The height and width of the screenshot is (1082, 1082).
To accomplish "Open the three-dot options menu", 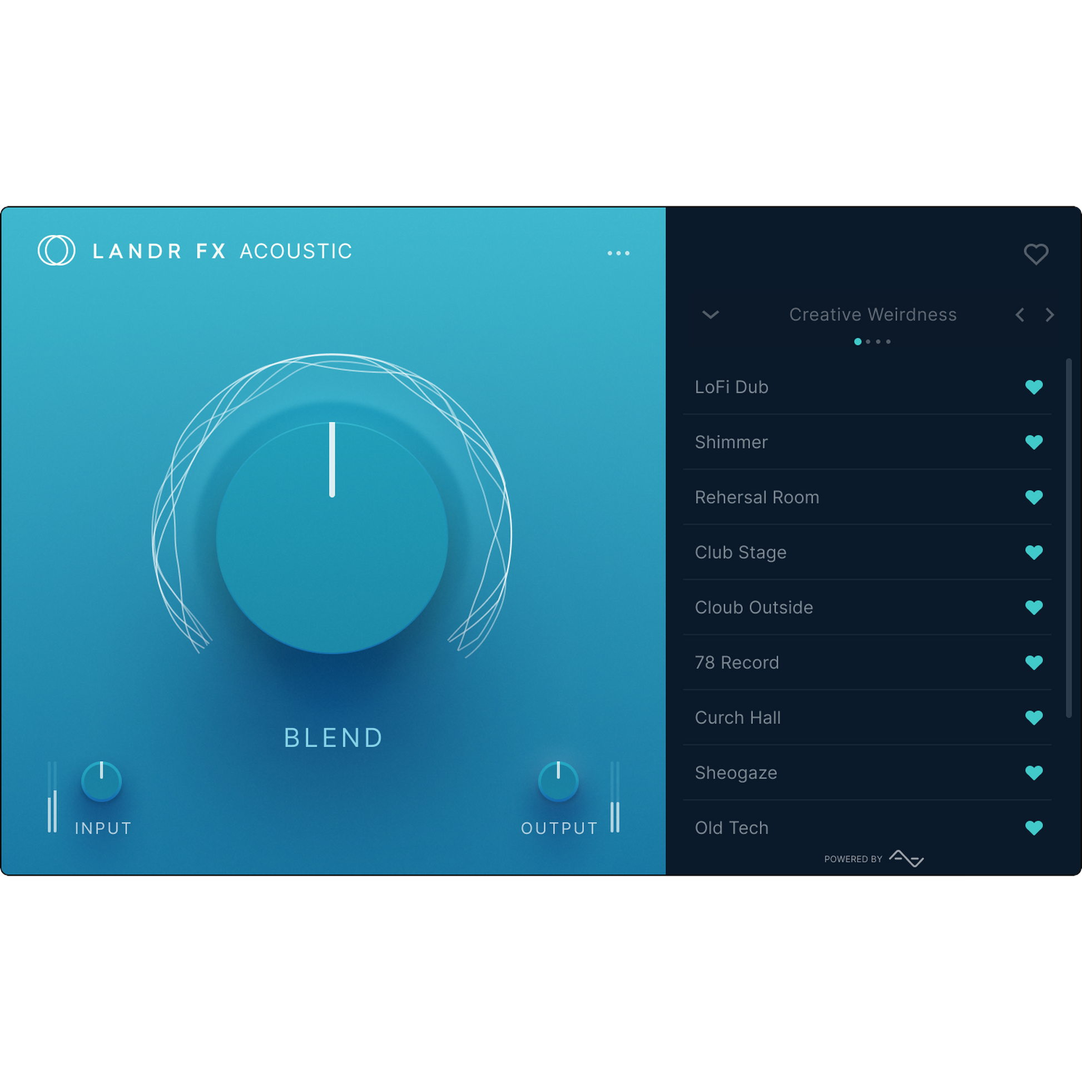I will tap(618, 253).
